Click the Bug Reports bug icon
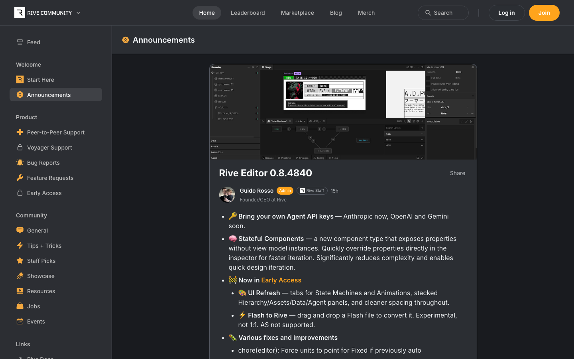This screenshot has width=574, height=359. (x=20, y=162)
